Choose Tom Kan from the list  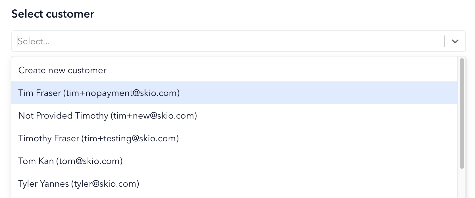pyautogui.click(x=234, y=161)
